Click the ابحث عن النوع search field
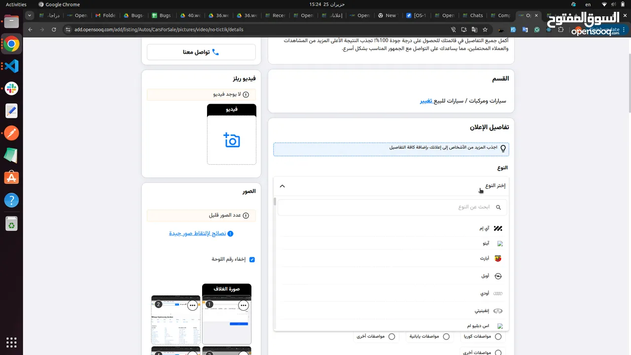The height and width of the screenshot is (355, 631). click(x=392, y=207)
